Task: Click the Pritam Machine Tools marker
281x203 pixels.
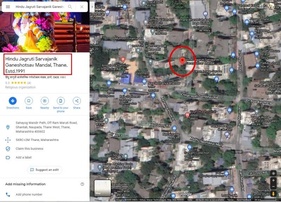Action: [x=100, y=167]
